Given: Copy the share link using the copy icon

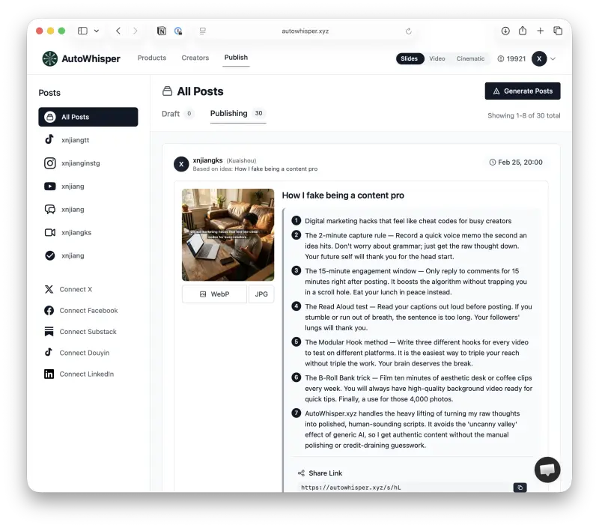Looking at the screenshot, I should pos(520,488).
